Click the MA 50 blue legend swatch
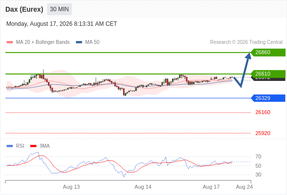The image size is (287, 195). tap(79, 42)
